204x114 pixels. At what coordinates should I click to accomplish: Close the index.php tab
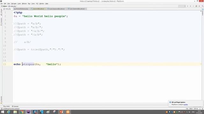click(12, 9)
